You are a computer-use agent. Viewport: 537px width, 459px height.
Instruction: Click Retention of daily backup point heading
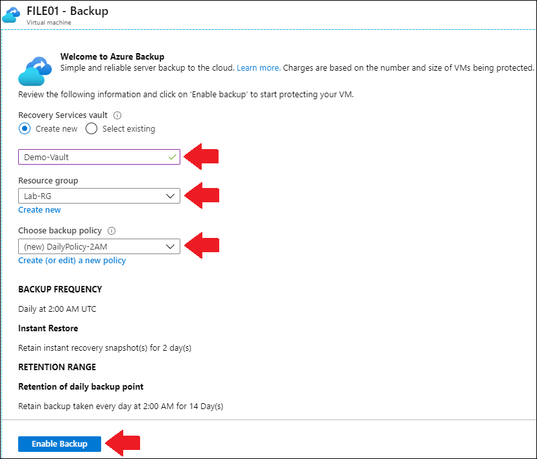coord(81,387)
